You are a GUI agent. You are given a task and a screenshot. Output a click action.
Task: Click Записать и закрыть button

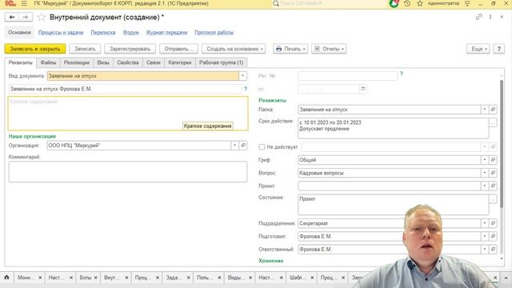tap(35, 49)
